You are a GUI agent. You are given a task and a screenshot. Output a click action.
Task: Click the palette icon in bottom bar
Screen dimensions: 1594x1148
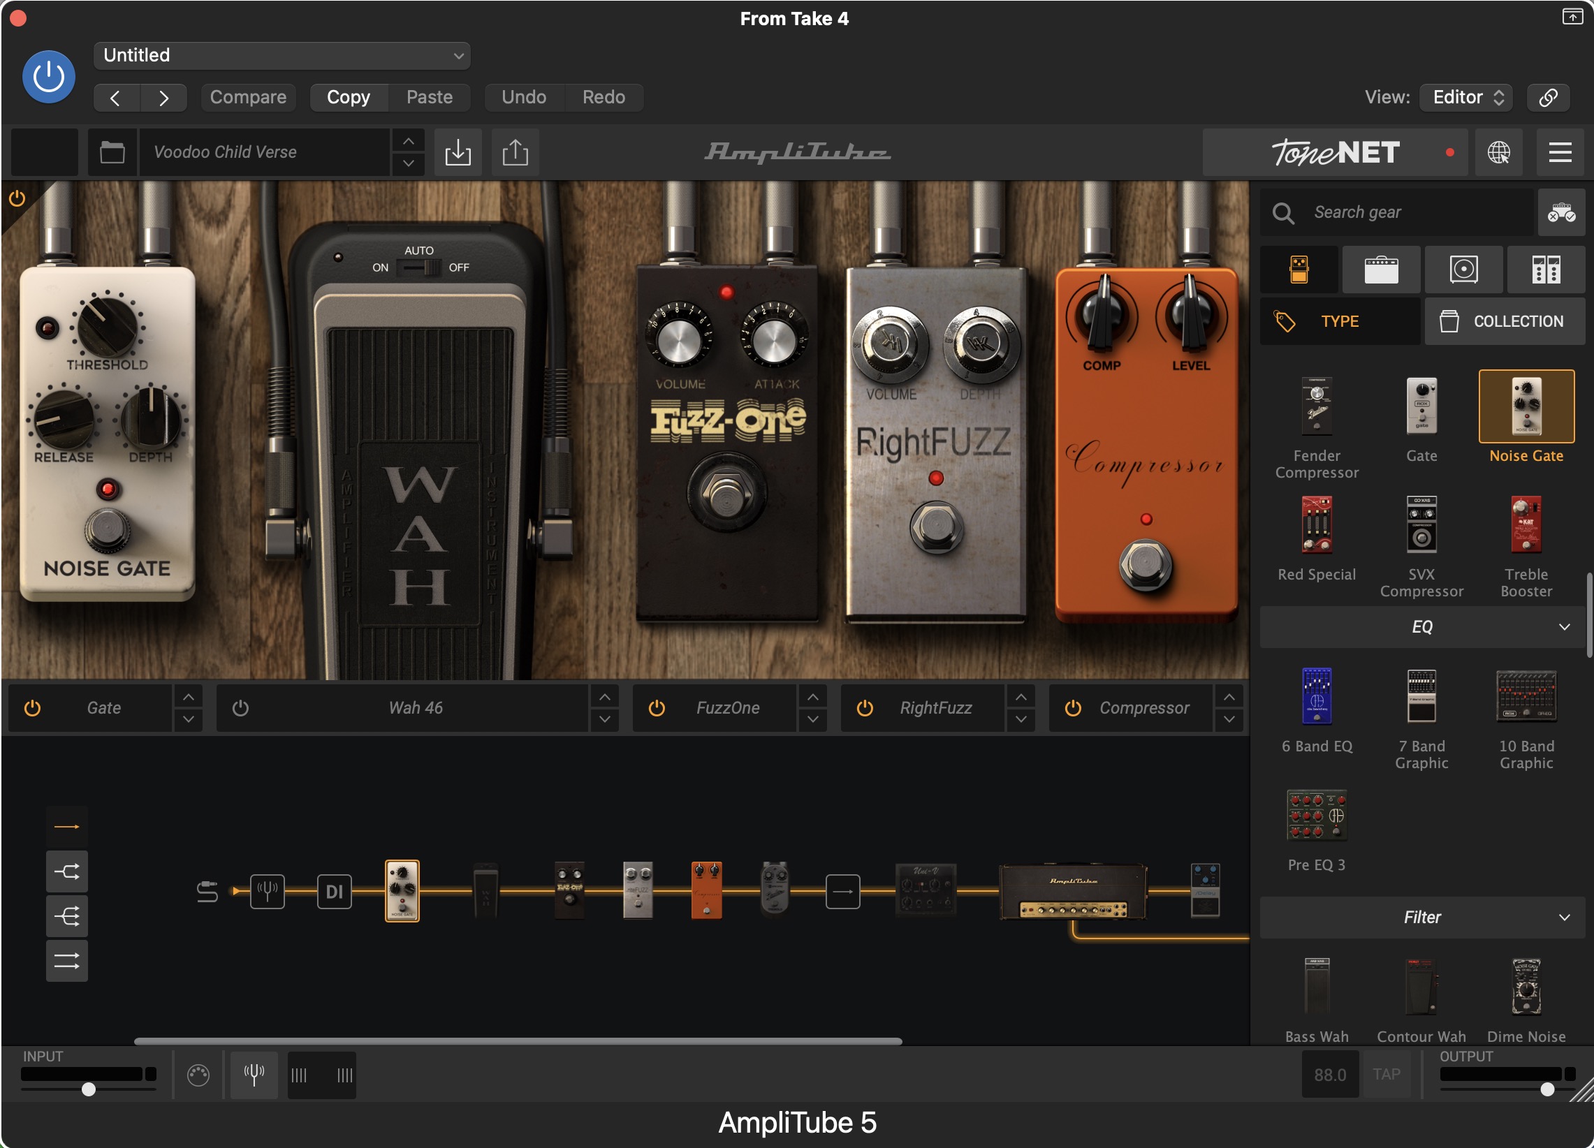click(x=198, y=1074)
